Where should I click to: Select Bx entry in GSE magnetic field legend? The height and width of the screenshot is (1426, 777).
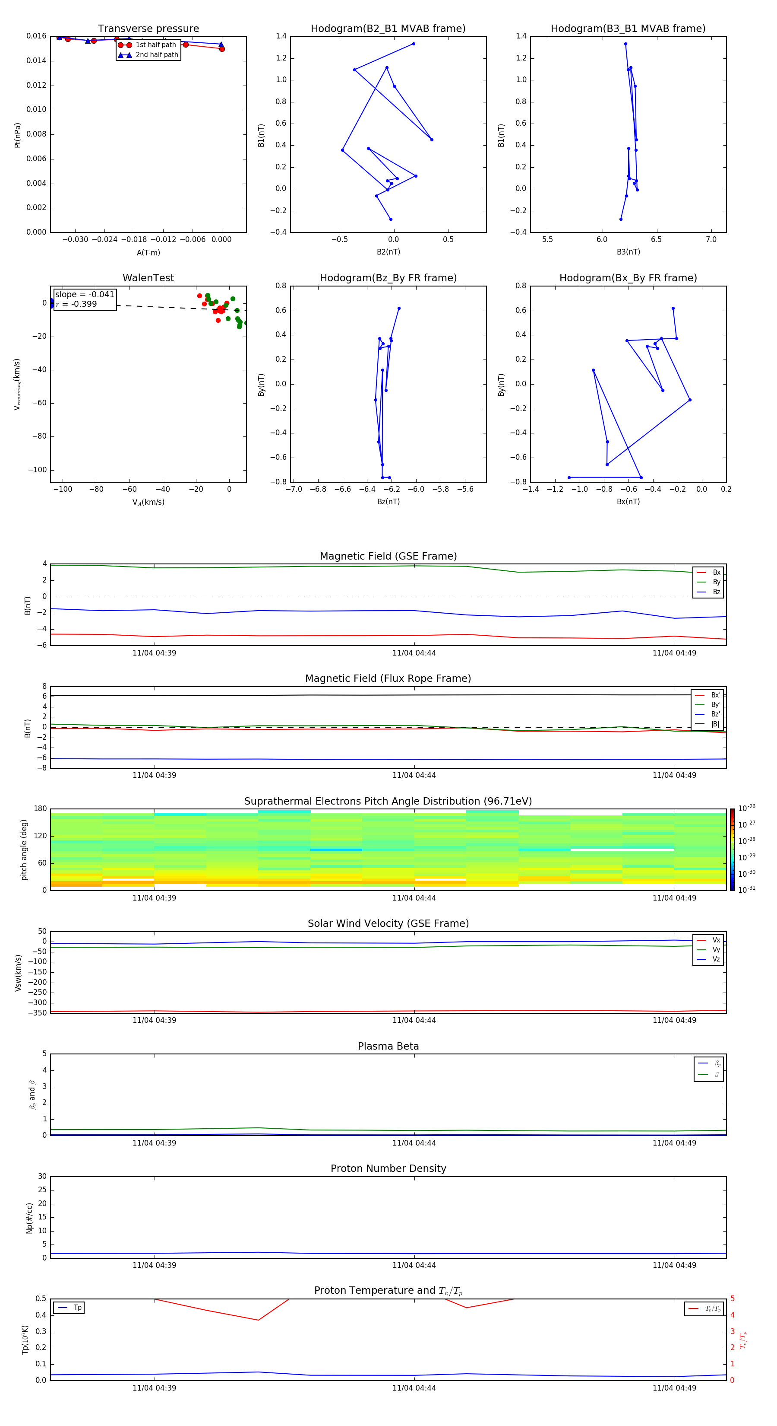tap(708, 573)
